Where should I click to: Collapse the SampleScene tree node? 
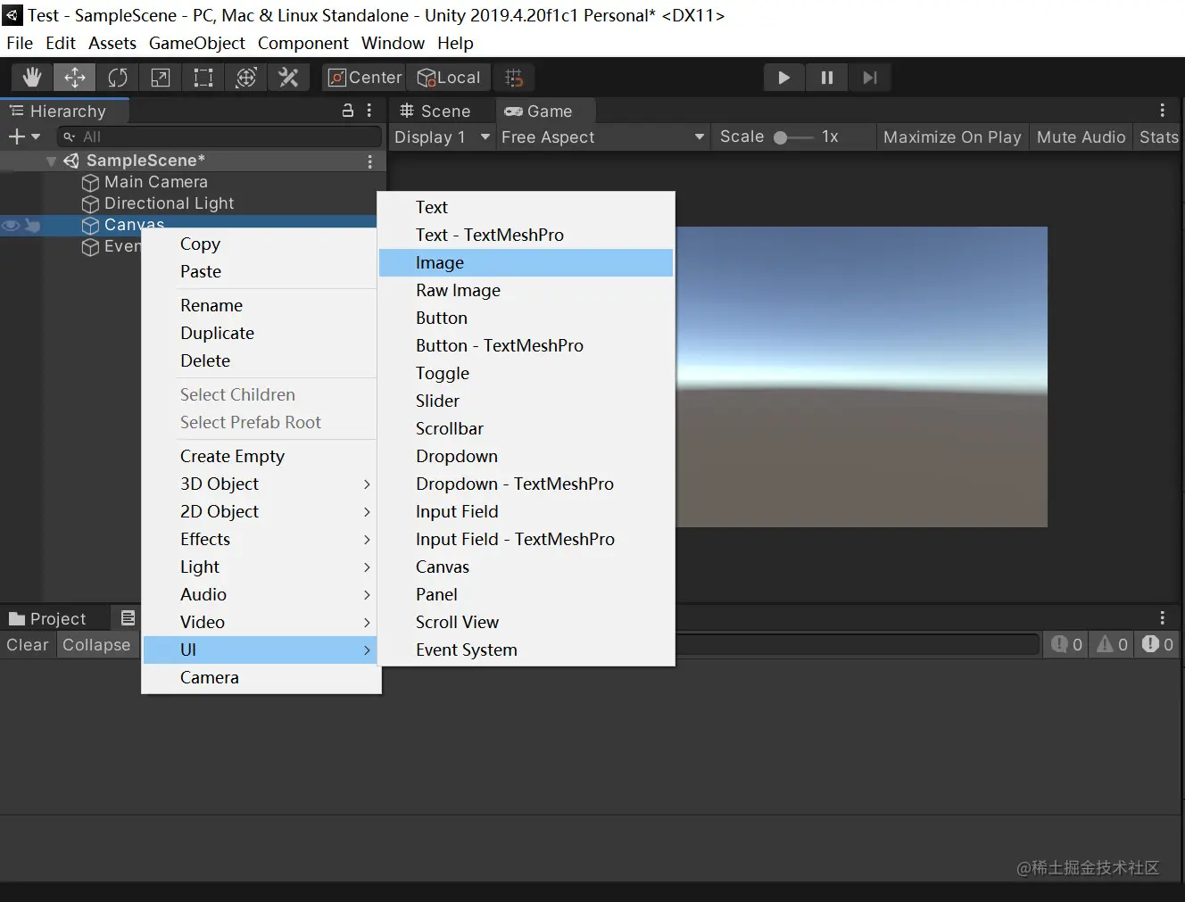pyautogui.click(x=51, y=161)
